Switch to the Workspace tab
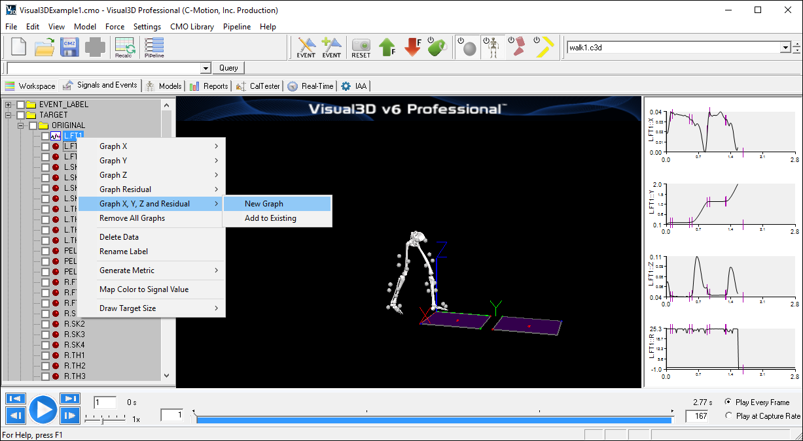 click(30, 86)
